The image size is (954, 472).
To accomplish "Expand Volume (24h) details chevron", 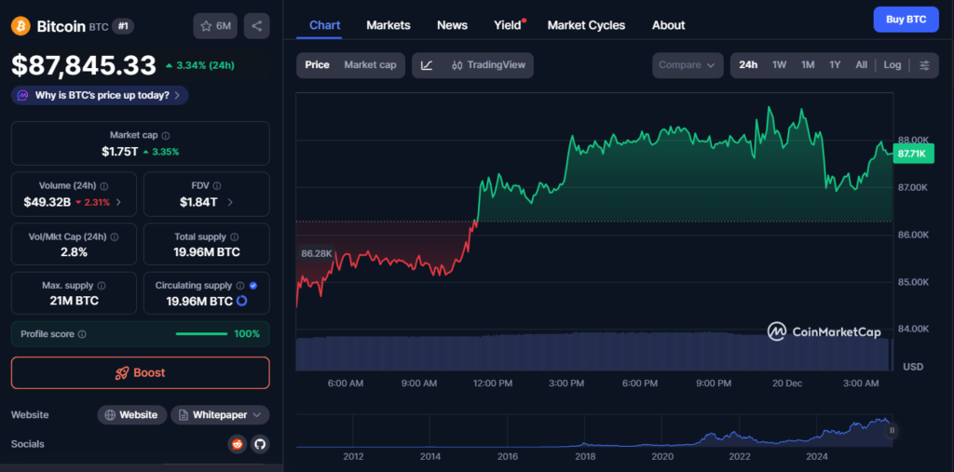I will [119, 202].
